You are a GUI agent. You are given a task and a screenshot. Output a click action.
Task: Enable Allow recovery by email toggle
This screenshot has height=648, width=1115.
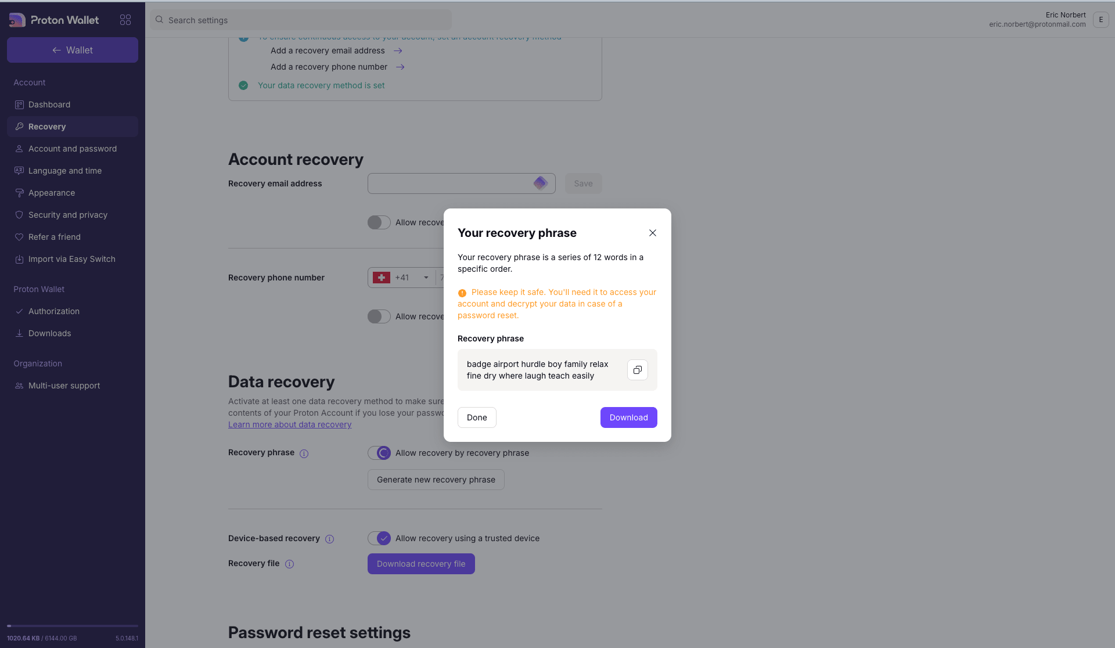(379, 222)
